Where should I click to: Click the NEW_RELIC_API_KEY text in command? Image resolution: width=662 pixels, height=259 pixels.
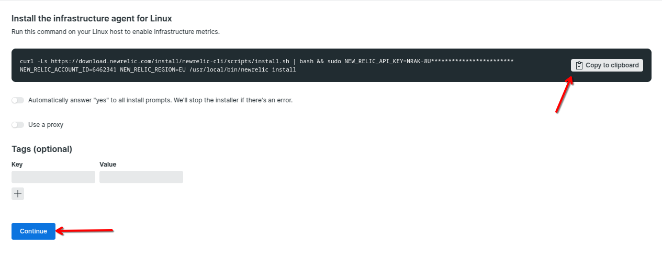373,61
